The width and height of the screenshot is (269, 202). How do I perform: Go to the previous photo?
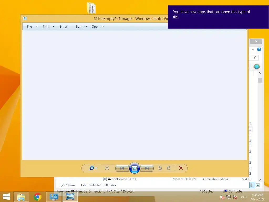(122, 168)
